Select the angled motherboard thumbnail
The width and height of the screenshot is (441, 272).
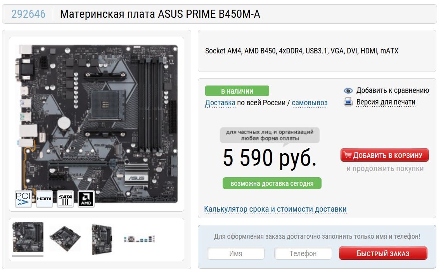[x=65, y=238]
